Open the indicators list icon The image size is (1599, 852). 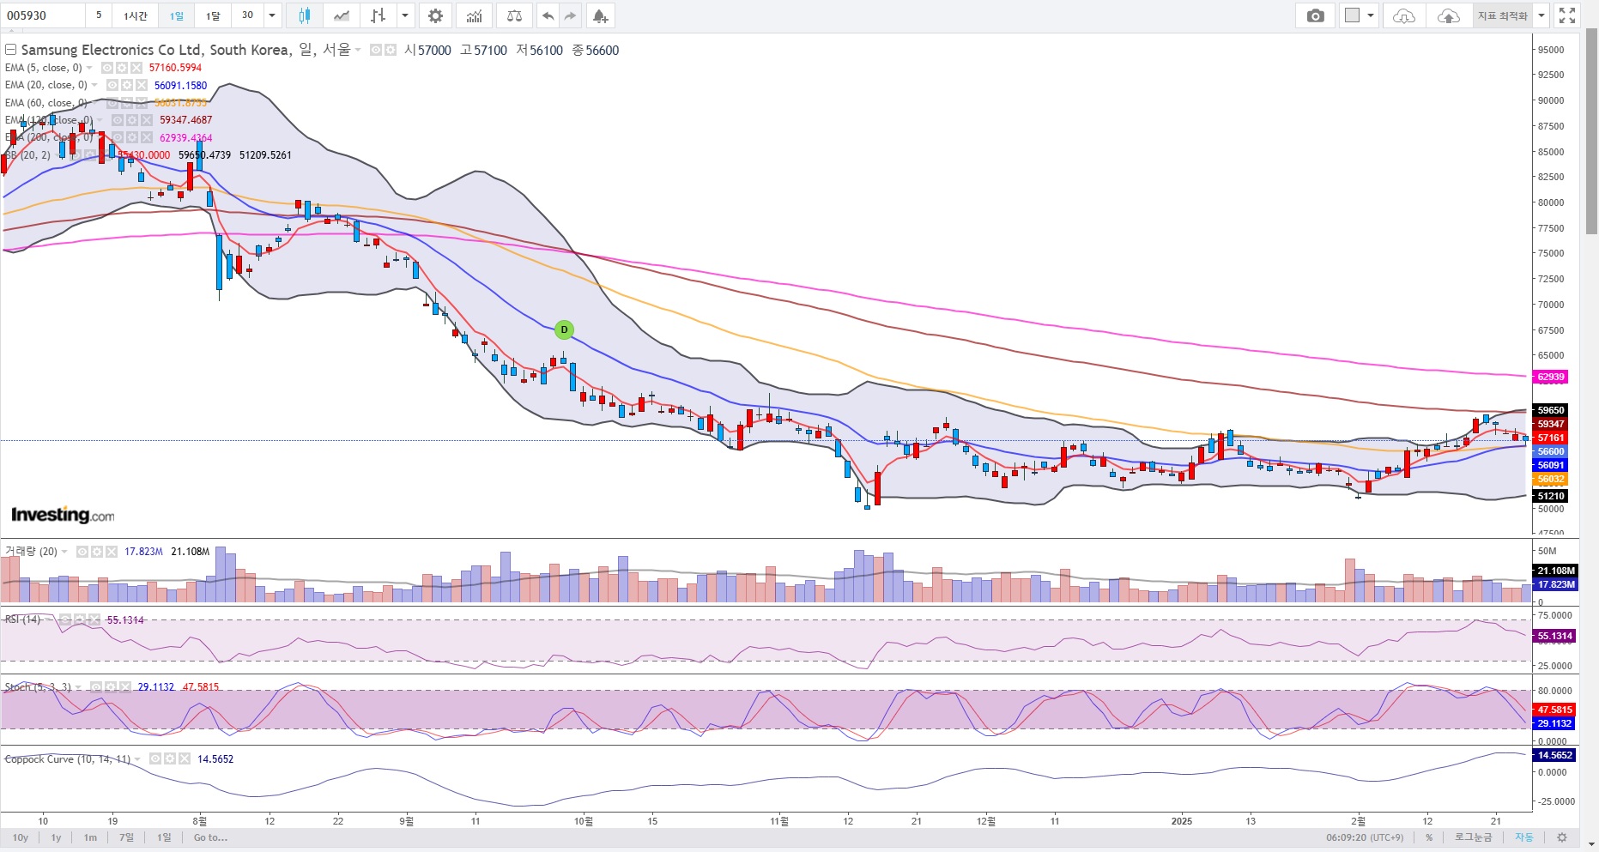[x=474, y=15]
